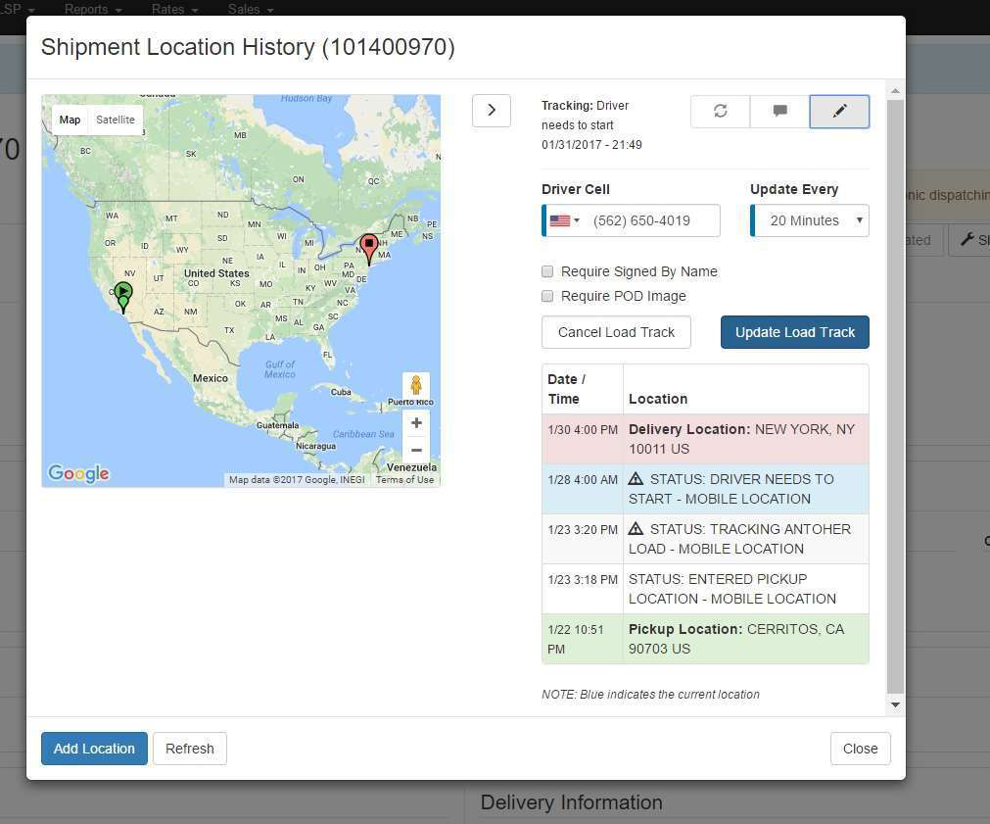Select the green pickup marker in California
Screen dimensions: 990x824
[x=123, y=292]
